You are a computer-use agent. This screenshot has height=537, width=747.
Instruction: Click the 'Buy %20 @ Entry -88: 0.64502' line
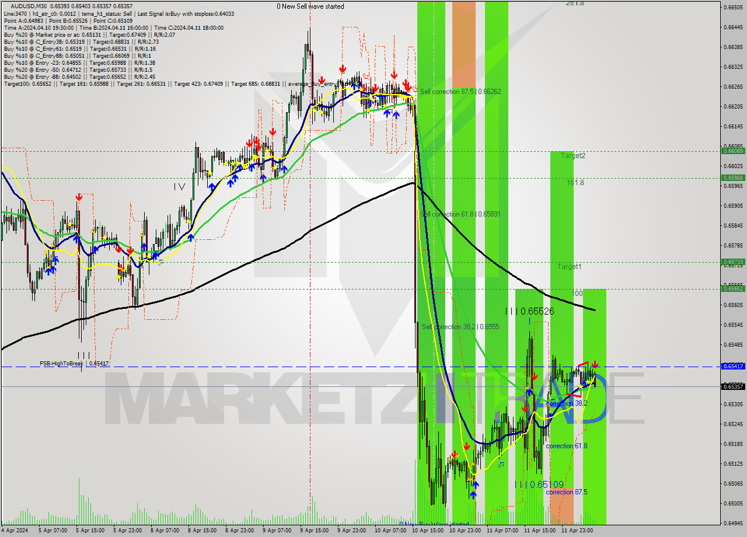pos(79,76)
